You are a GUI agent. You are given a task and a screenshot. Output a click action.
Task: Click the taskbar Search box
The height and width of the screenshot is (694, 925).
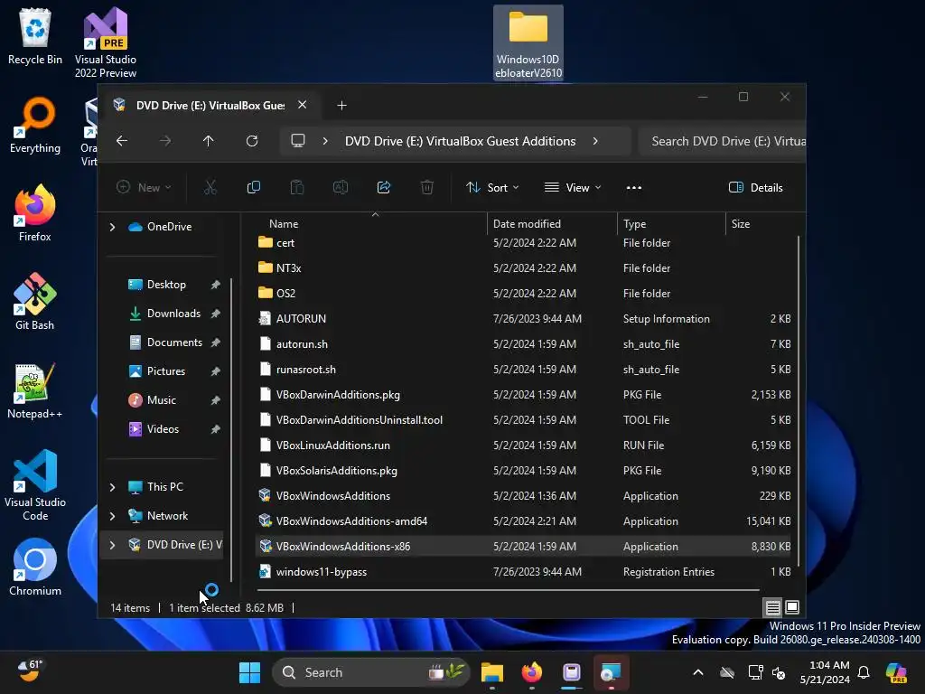(371, 672)
